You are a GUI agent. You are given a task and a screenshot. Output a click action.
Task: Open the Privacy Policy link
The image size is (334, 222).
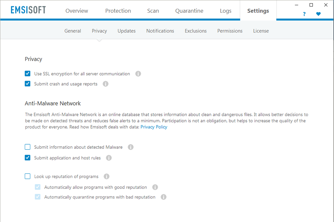pos(154,127)
